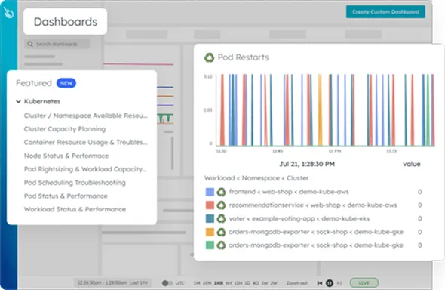Click the green orders-mongodb-exporter recycle icon
This screenshot has width=445, height=290.
click(221, 245)
